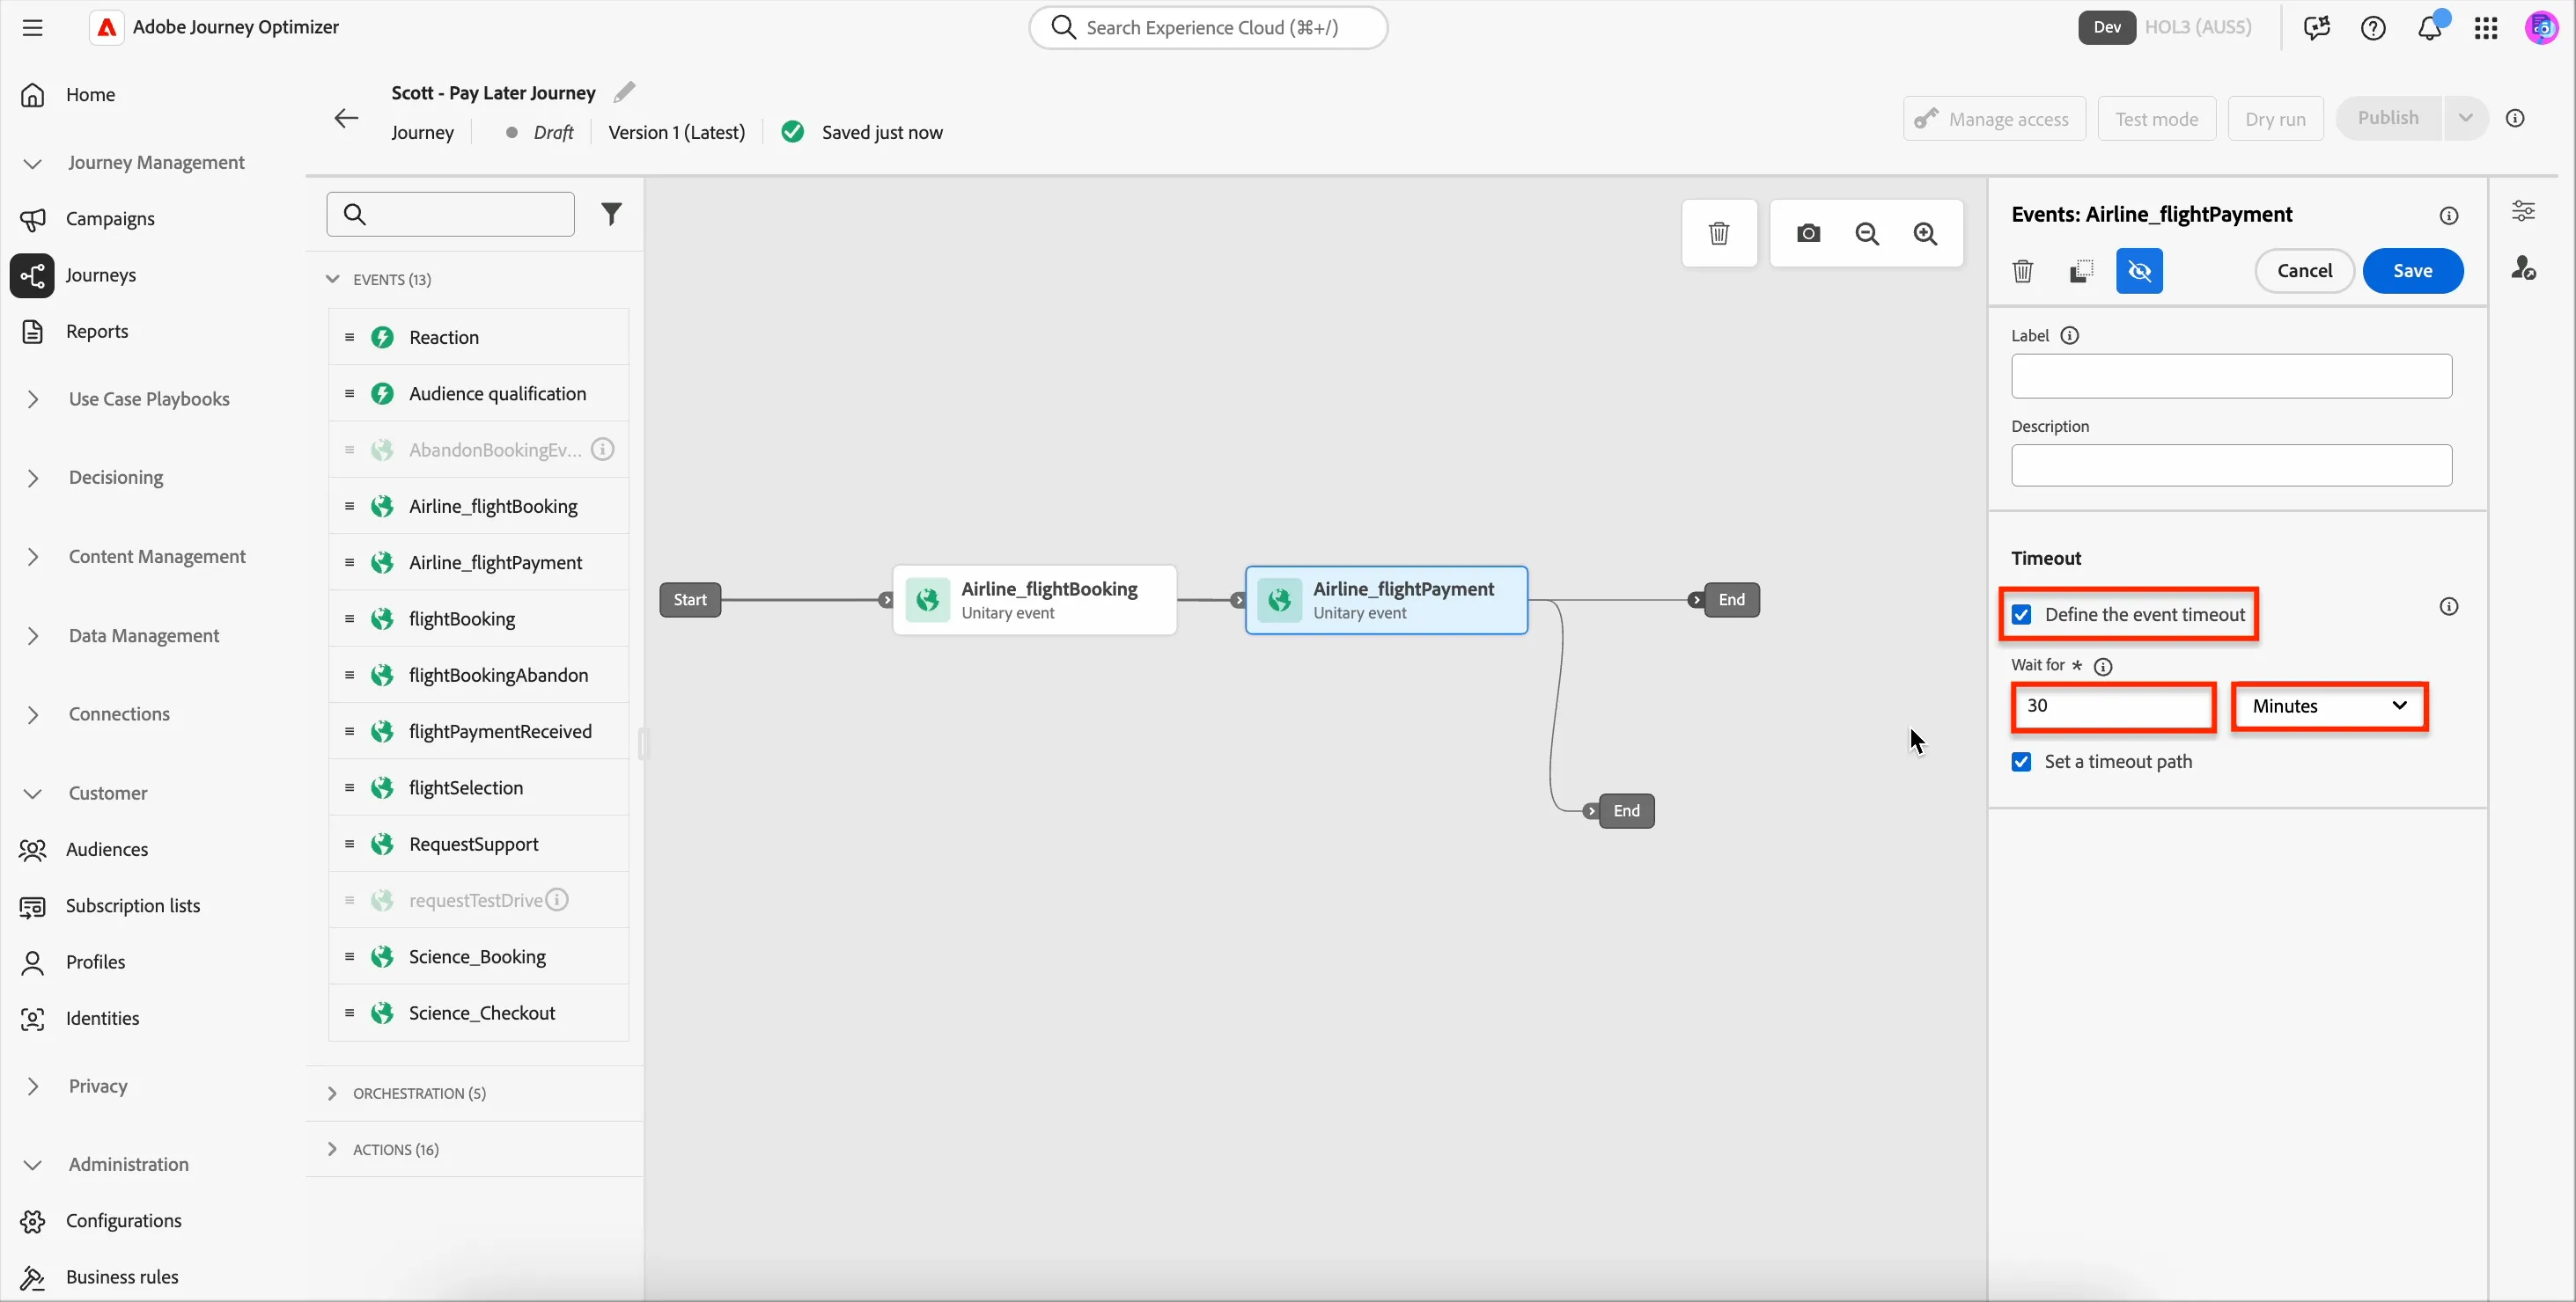
Task: Select the flightPaymentReceived event in palette
Action: pyautogui.click(x=479, y=731)
